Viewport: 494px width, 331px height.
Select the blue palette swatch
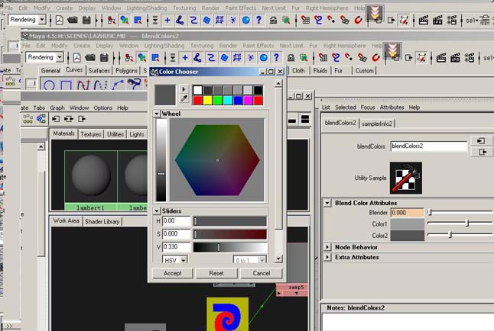[238, 100]
